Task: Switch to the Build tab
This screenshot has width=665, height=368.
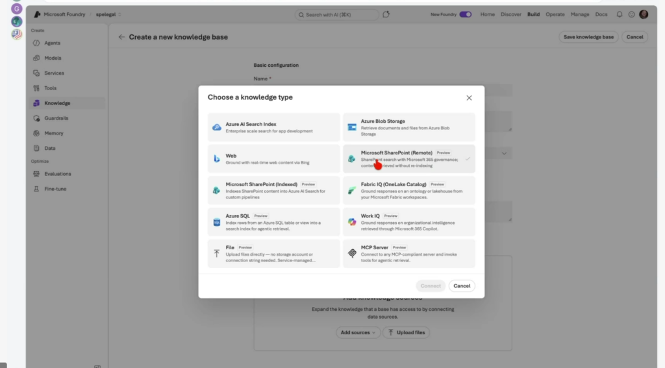Action: click(534, 14)
